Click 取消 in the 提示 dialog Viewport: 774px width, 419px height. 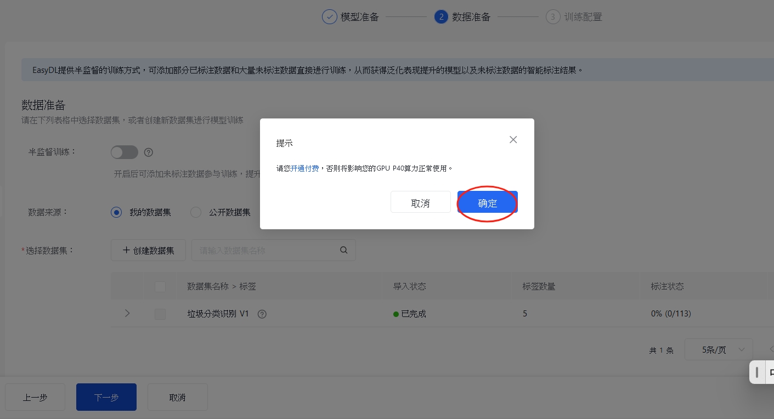point(421,202)
